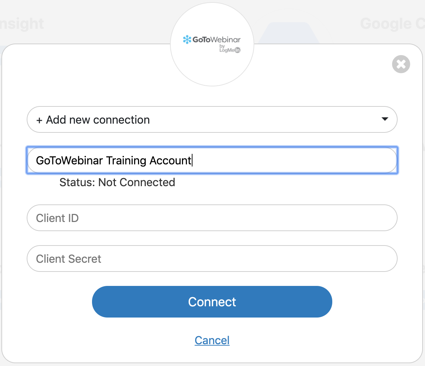Click the dropdown caret arrow
This screenshot has height=366, width=425.
click(385, 119)
